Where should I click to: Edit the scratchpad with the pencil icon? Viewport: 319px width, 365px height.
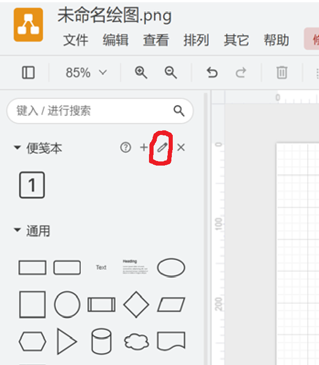pyautogui.click(x=162, y=147)
